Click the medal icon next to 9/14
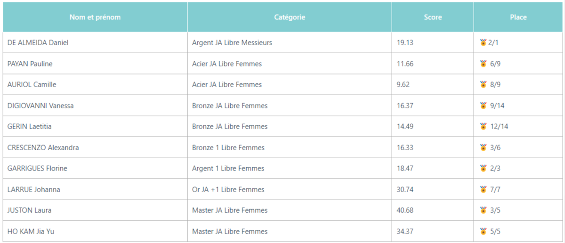565x243 pixels. (x=483, y=105)
